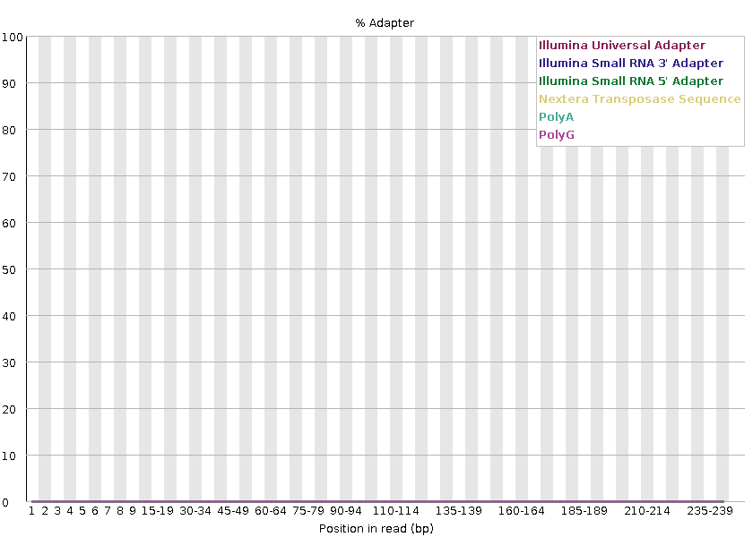The height and width of the screenshot is (537, 753).
Task: Click the x-axis tick label '1'
Action: tap(31, 511)
